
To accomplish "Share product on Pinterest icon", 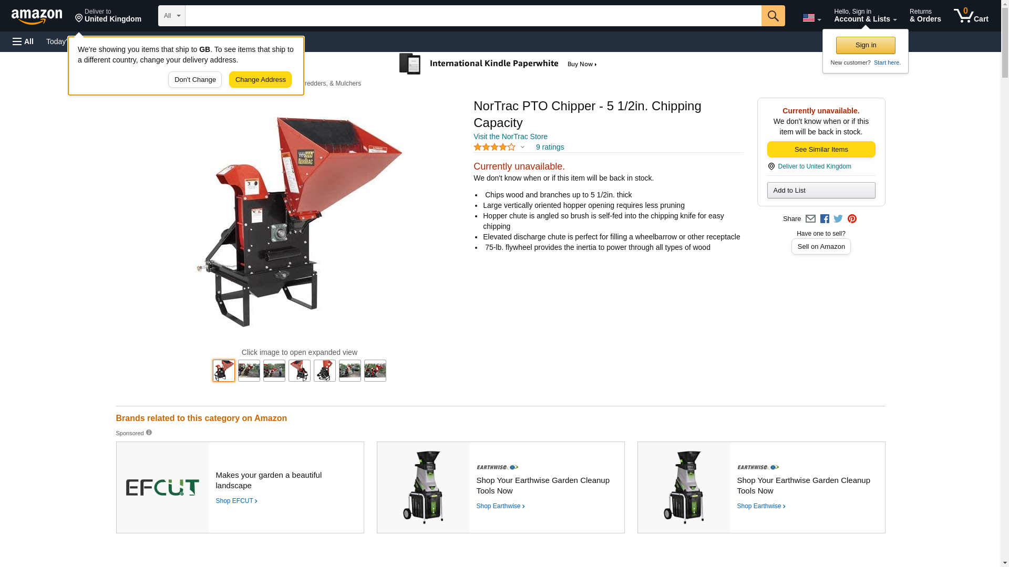I will pos(852,219).
